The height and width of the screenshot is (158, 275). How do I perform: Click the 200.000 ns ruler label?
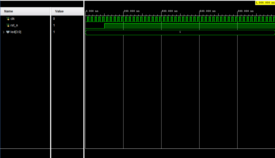[x=132, y=11]
